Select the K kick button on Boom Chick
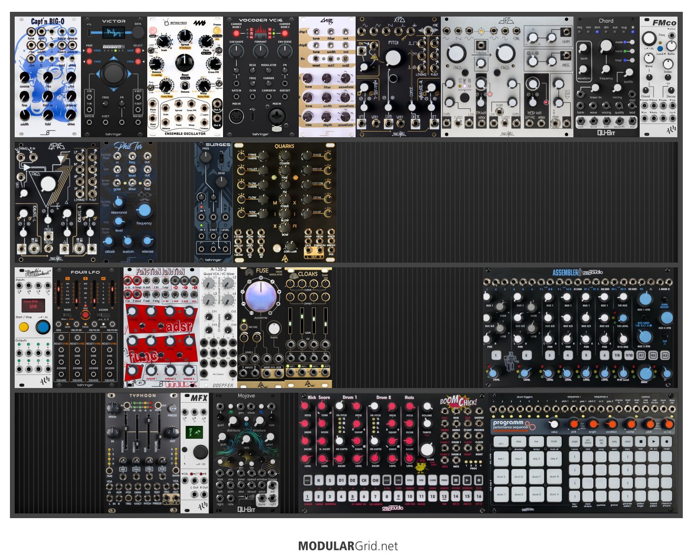 (x=319, y=480)
